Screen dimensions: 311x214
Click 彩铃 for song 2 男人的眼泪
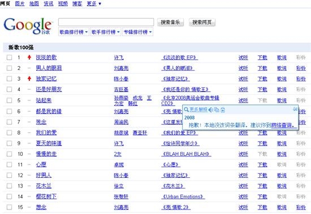301,68
